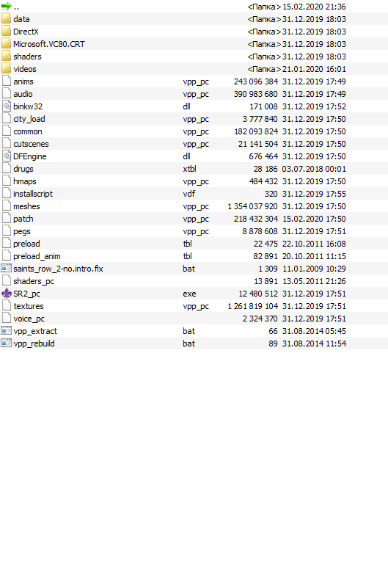Image resolution: width=388 pixels, height=585 pixels.
Task: Select the drugs xtbl file
Action: pos(194,169)
